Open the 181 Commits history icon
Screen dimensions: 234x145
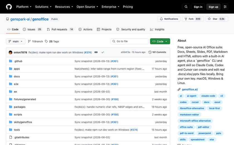(150, 52)
